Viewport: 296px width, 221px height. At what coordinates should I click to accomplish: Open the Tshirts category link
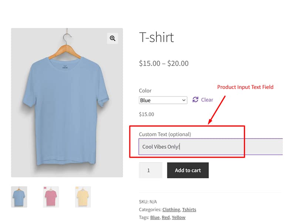point(189,210)
